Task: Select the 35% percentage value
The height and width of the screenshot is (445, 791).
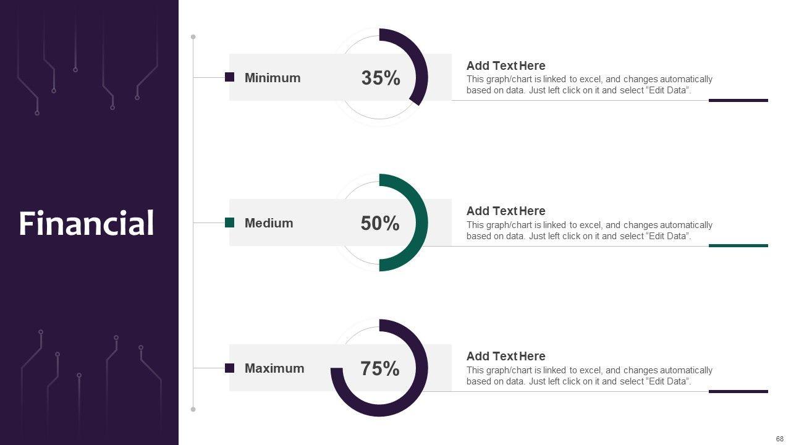Action: coord(381,78)
